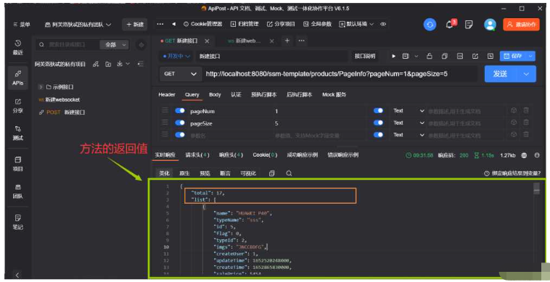
Task: Select the APIs sidebar icon
Action: pos(18,78)
